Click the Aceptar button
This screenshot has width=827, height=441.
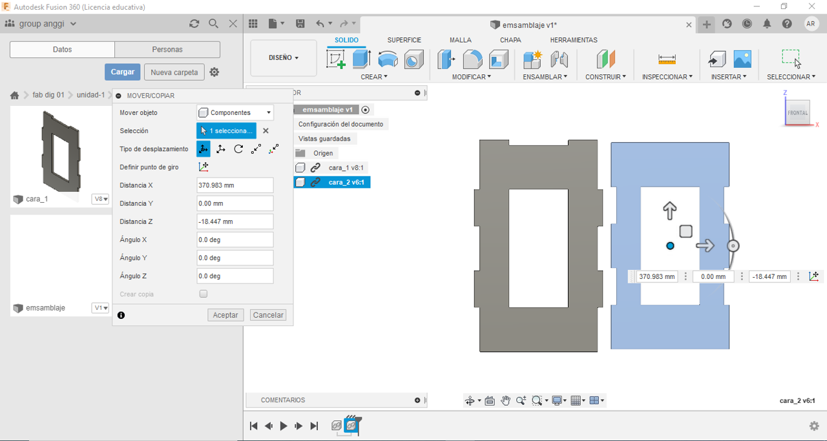pyautogui.click(x=225, y=315)
